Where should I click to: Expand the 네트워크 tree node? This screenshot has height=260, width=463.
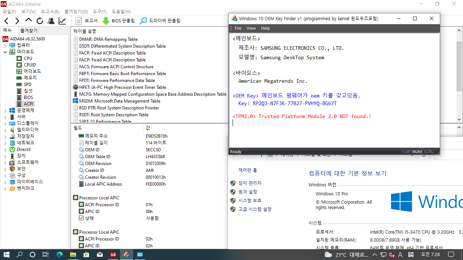click(5, 143)
